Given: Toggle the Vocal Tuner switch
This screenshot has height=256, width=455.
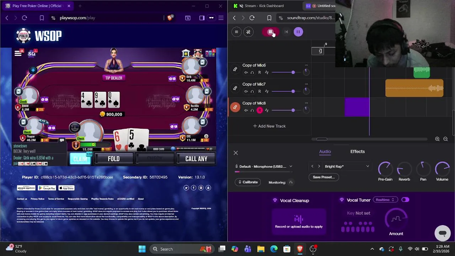Looking at the screenshot, I should [x=405, y=200].
